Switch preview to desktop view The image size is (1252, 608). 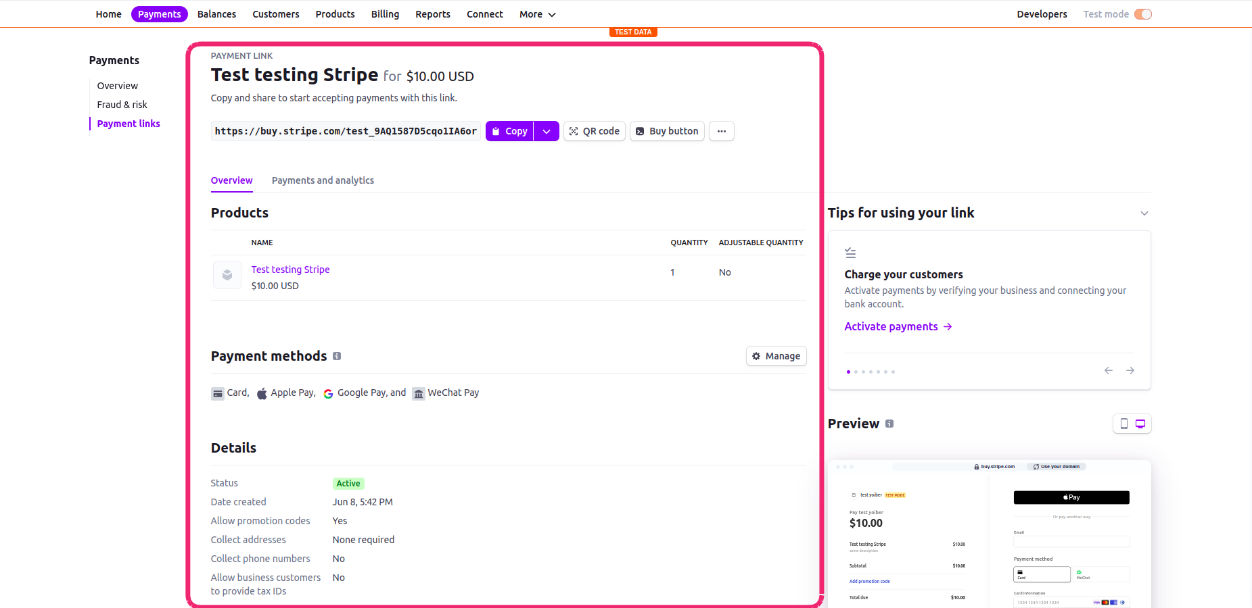pos(1140,424)
